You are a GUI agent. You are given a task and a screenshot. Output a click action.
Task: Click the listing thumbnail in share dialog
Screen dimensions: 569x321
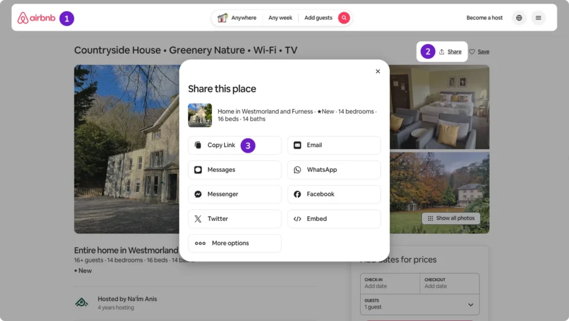click(x=199, y=115)
